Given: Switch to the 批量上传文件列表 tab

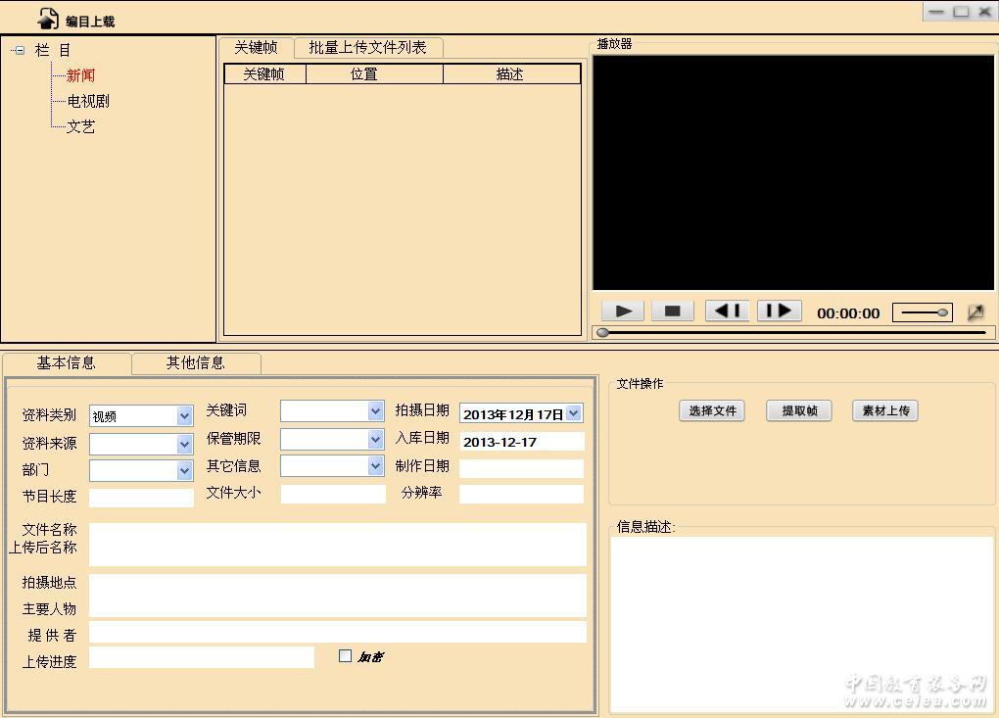Looking at the screenshot, I should (x=367, y=48).
